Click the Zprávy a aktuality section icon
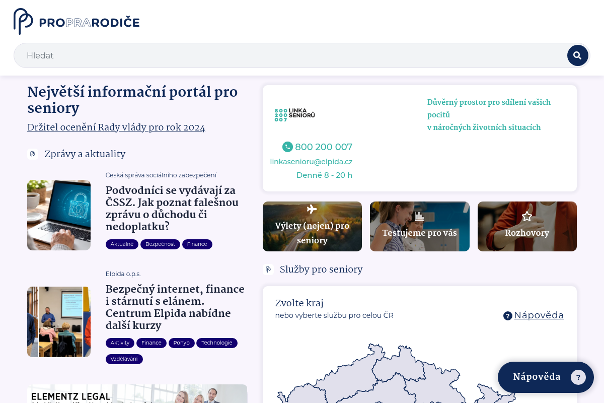This screenshot has height=403, width=604. click(33, 154)
